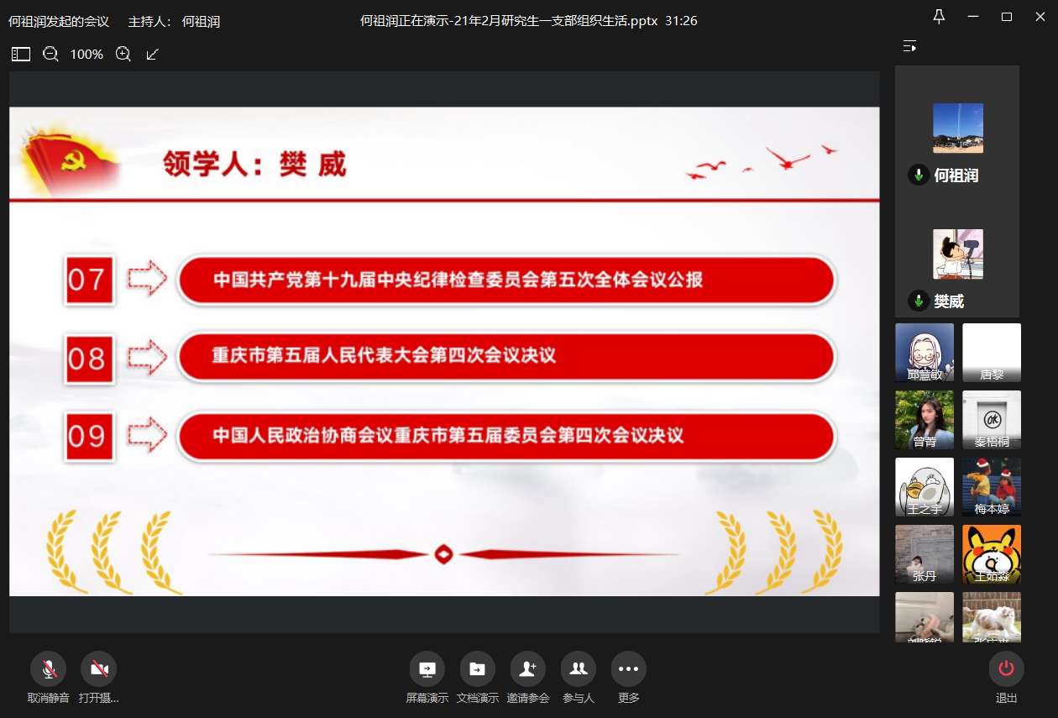Click 王如淼's Pikachu avatar thumbnail
This screenshot has height=718, width=1058.
992,553
